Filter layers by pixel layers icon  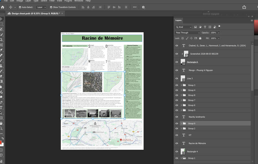195,27
